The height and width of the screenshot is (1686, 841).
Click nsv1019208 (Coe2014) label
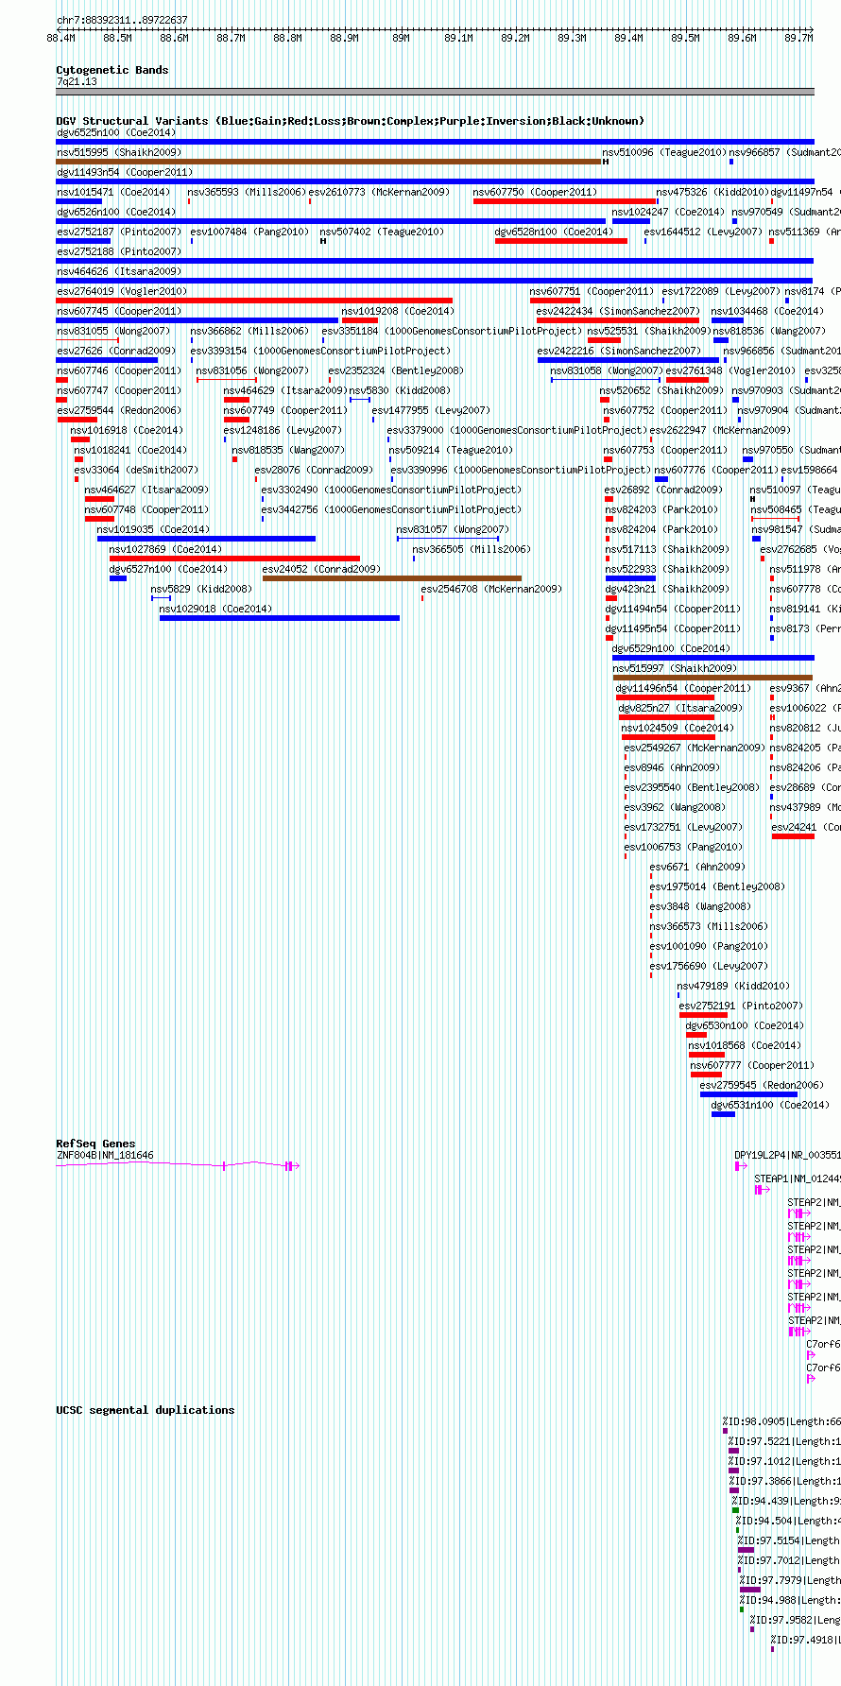[x=398, y=312]
